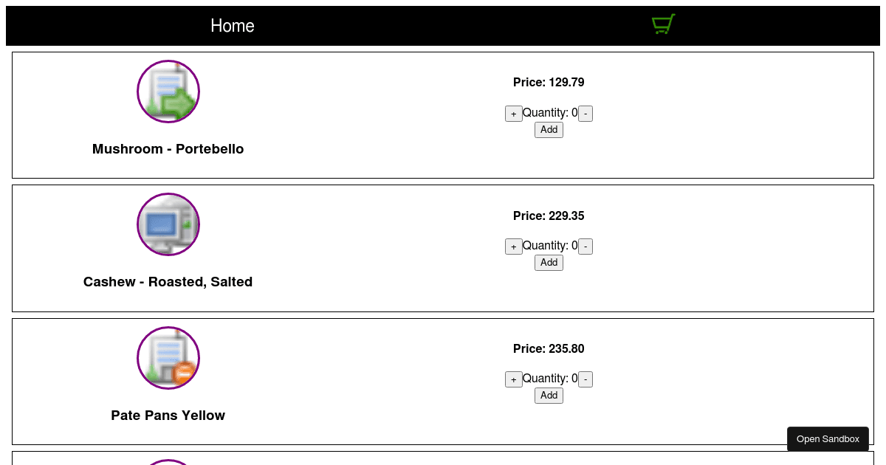Image resolution: width=886 pixels, height=465 pixels.
Task: Click the Price: 129.79 label
Action: click(x=549, y=83)
